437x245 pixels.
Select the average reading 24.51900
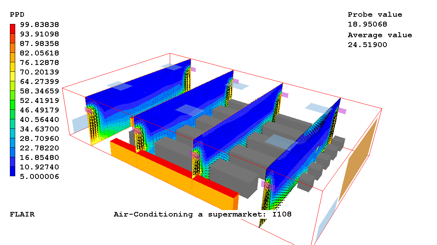[367, 45]
